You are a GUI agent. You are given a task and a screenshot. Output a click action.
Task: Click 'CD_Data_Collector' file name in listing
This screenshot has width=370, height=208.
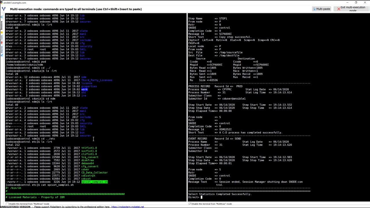[95, 172]
